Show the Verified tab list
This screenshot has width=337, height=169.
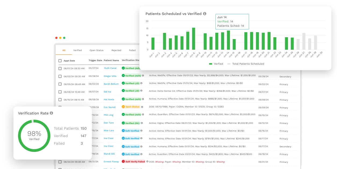(x=77, y=50)
